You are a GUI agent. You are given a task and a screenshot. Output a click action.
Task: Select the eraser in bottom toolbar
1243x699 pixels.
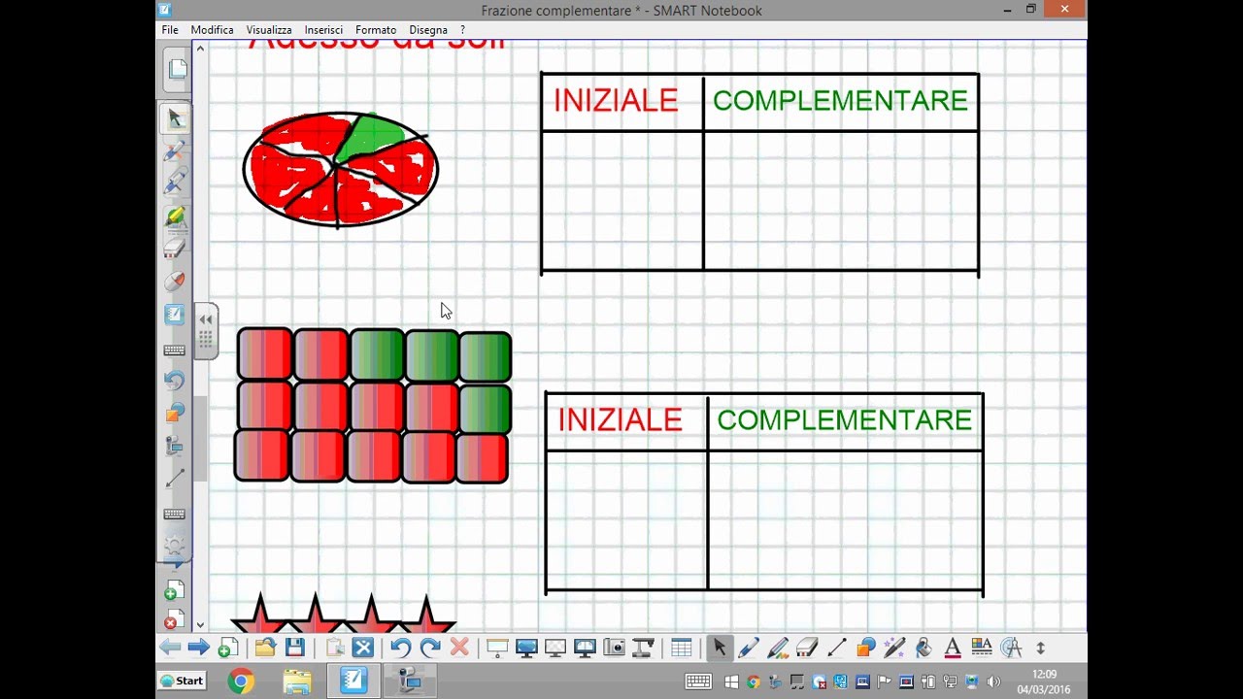point(807,648)
